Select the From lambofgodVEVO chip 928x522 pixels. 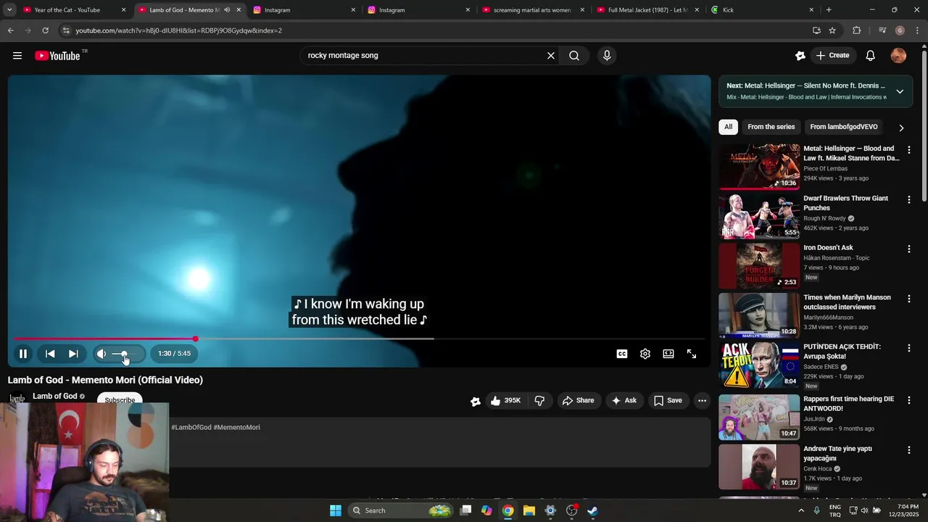pos(843,127)
